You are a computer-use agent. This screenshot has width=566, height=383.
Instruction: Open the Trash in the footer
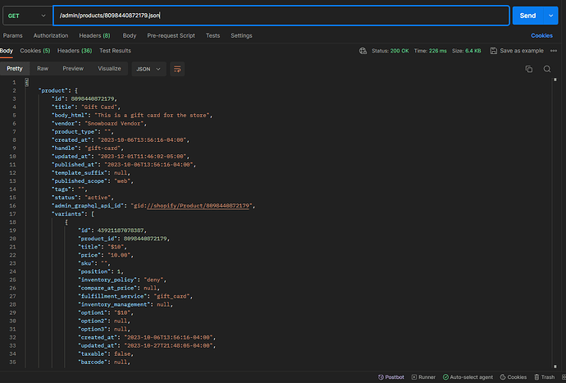click(544, 377)
